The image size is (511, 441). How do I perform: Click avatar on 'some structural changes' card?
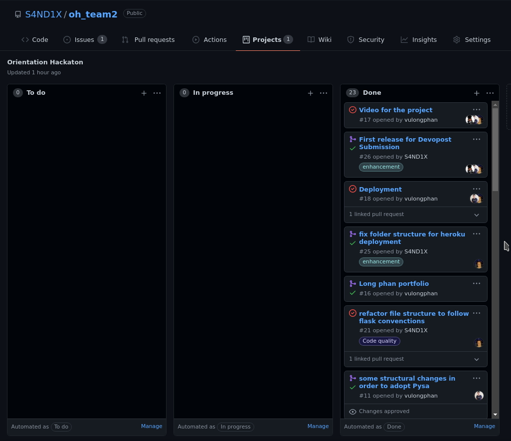479,396
